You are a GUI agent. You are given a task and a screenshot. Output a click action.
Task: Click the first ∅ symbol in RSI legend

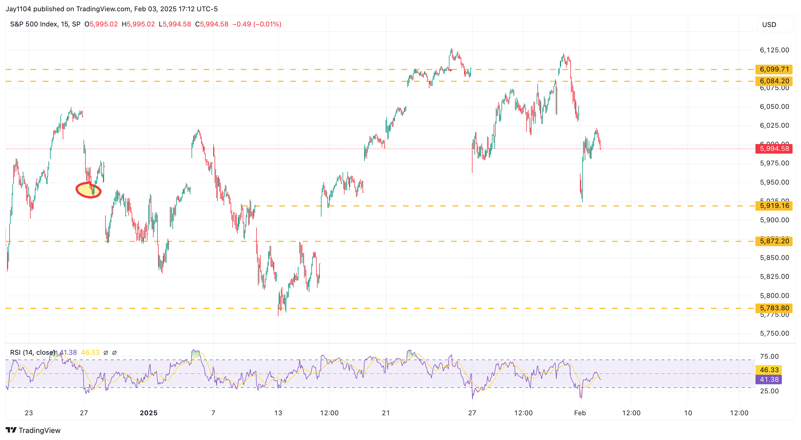click(106, 353)
